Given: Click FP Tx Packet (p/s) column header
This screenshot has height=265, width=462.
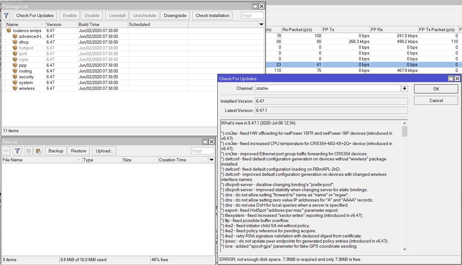Looking at the screenshot, I should pos(438,30).
